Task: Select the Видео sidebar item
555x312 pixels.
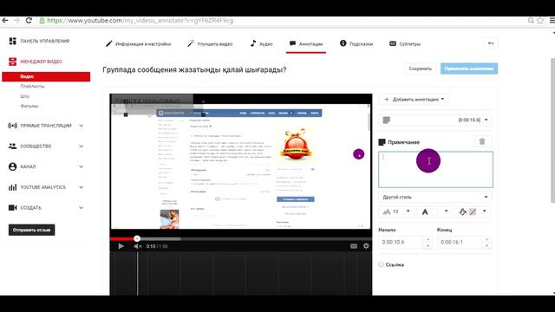Action: (46, 76)
